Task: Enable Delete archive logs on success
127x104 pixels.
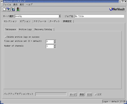Action: coord(6,37)
